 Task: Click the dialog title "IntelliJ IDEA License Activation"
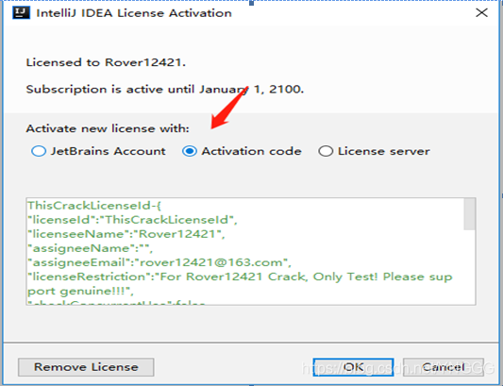[134, 13]
